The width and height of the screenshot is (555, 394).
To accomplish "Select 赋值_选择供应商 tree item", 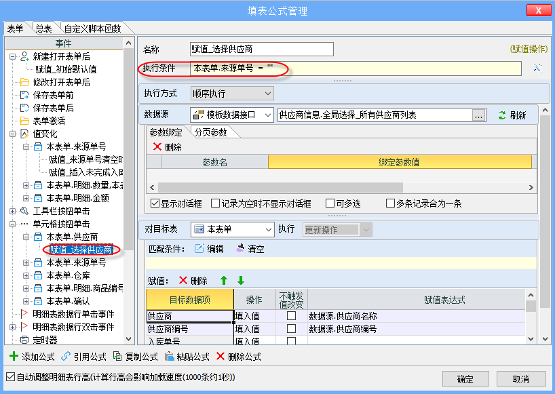I will 81,250.
